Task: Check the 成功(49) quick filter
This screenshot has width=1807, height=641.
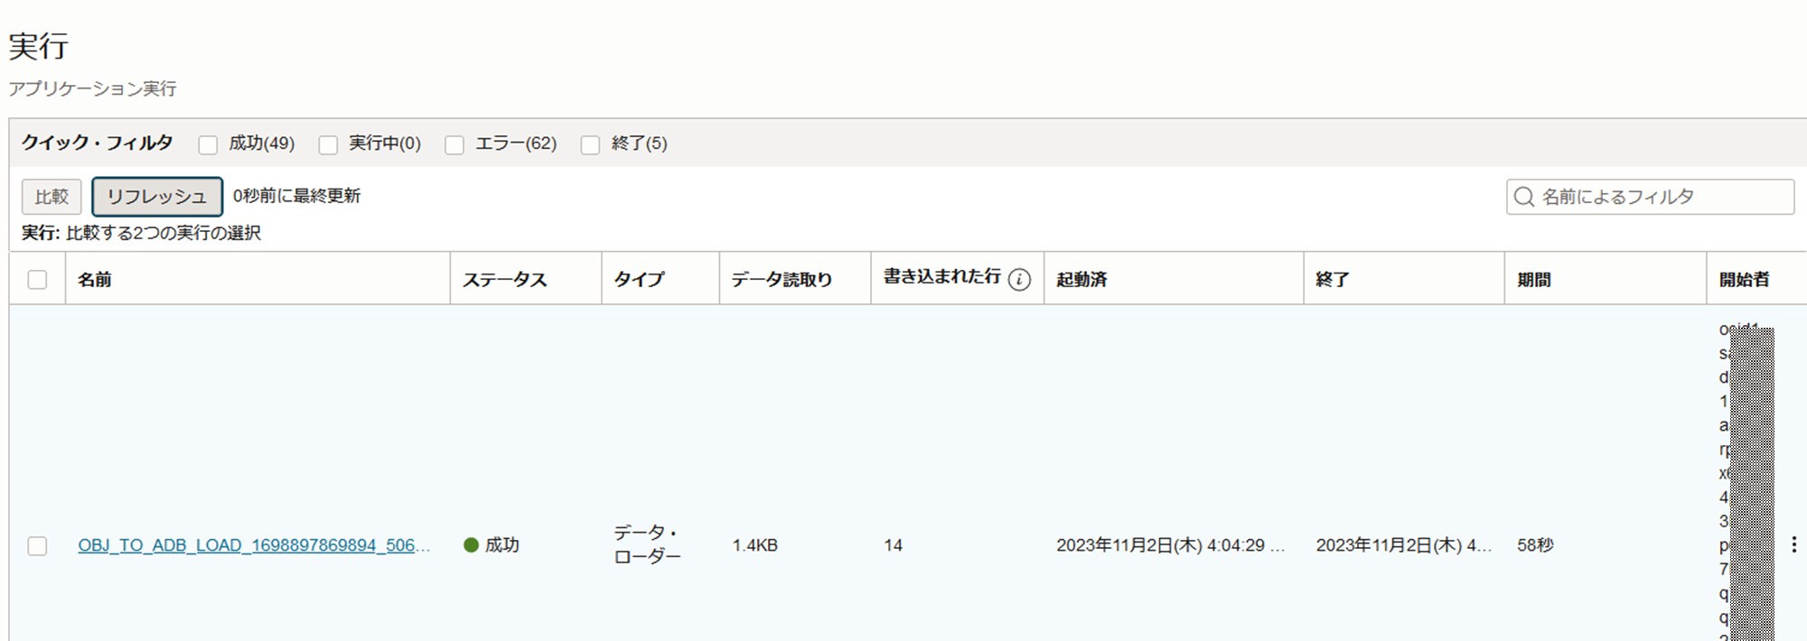Action: coord(208,144)
